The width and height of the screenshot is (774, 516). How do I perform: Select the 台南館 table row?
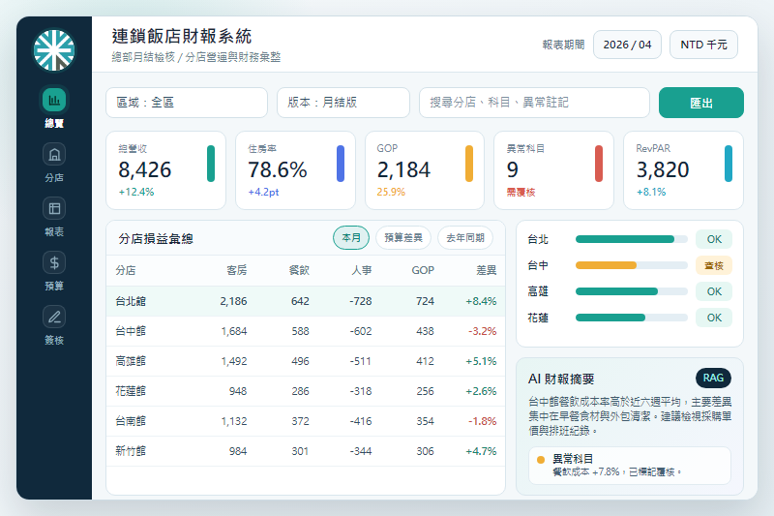pos(306,421)
